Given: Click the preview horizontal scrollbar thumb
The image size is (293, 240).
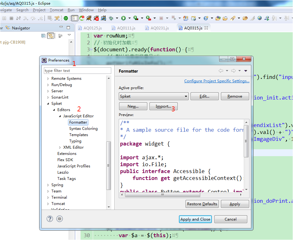Looking at the screenshot, I should [x=163, y=195].
